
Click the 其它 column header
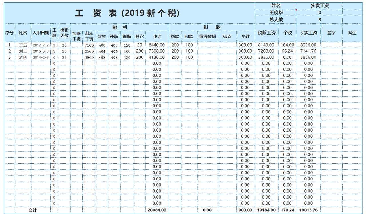tap(140, 36)
